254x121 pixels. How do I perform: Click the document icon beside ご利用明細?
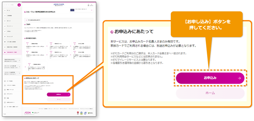(x=5, y=16)
